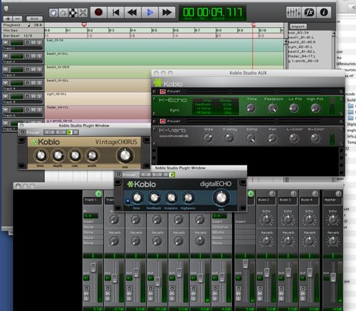Image resolution: width=356 pixels, height=311 pixels.
Task: Open the mixer window via faders icon
Action: (293, 12)
